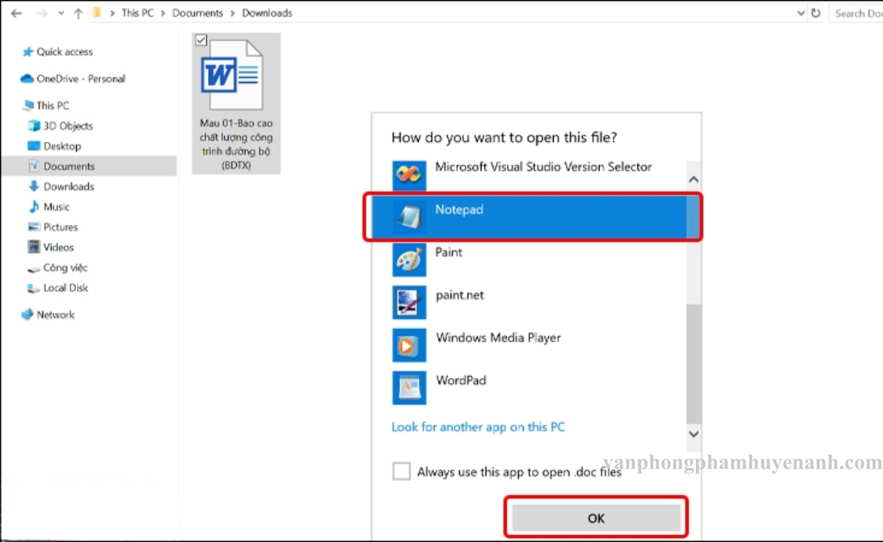Open OneDrive - Personal in navigation pane
This screenshot has width=883, height=542.
pyautogui.click(x=81, y=79)
